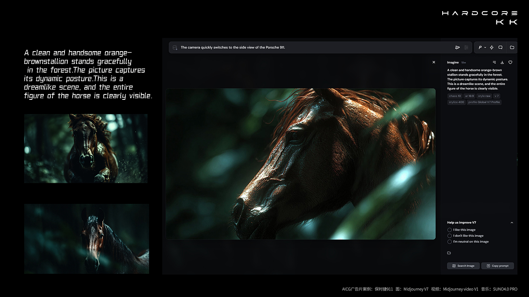Click the large horse head image

[x=300, y=164]
